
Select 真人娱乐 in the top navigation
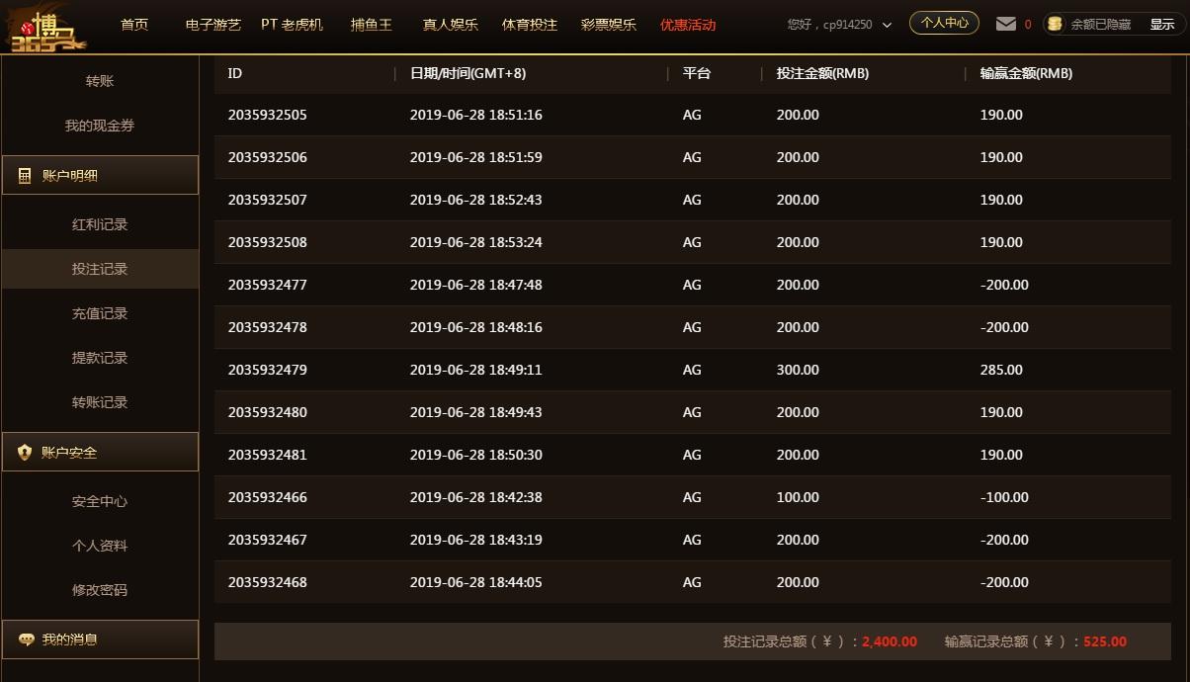tap(450, 25)
